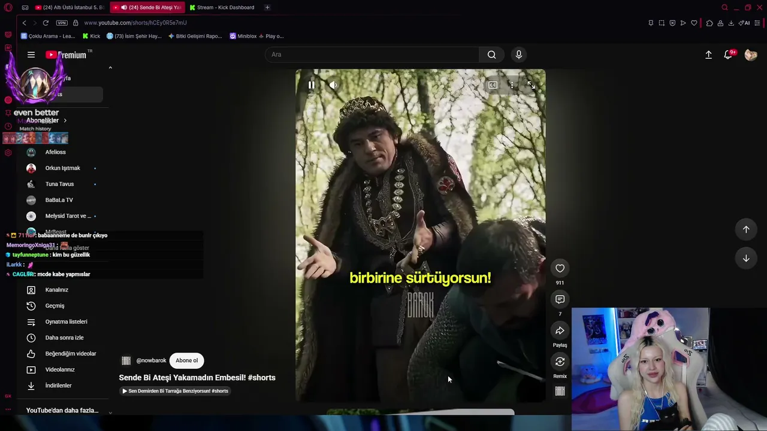Collapse the sidebar section with up chevron

[110, 68]
